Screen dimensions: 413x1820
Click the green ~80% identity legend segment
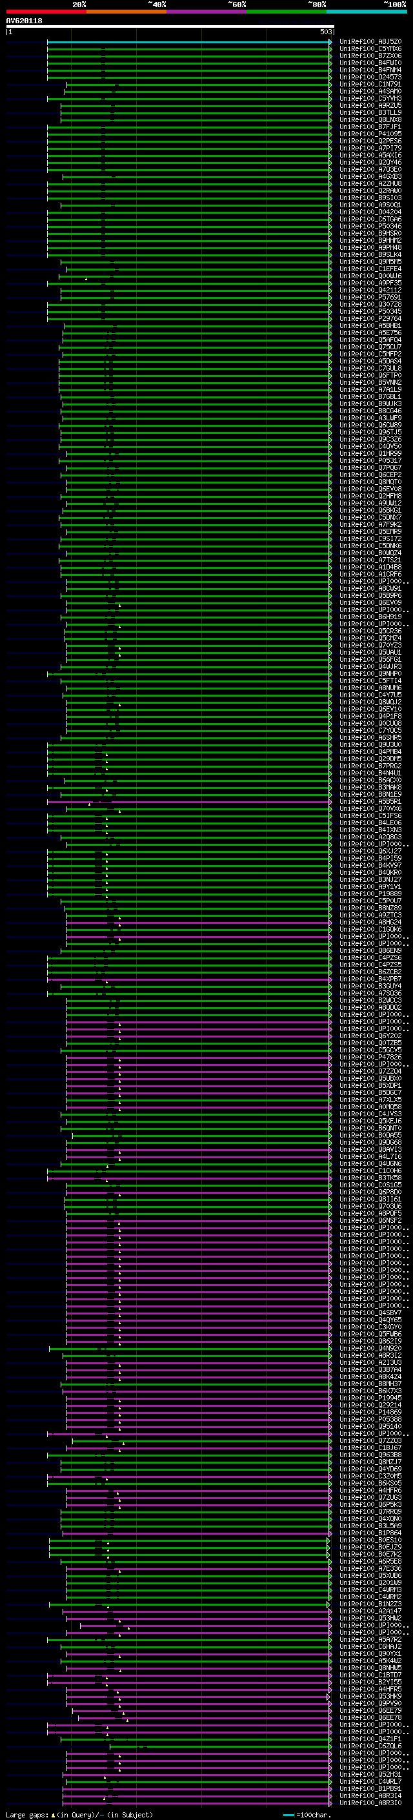287,12
